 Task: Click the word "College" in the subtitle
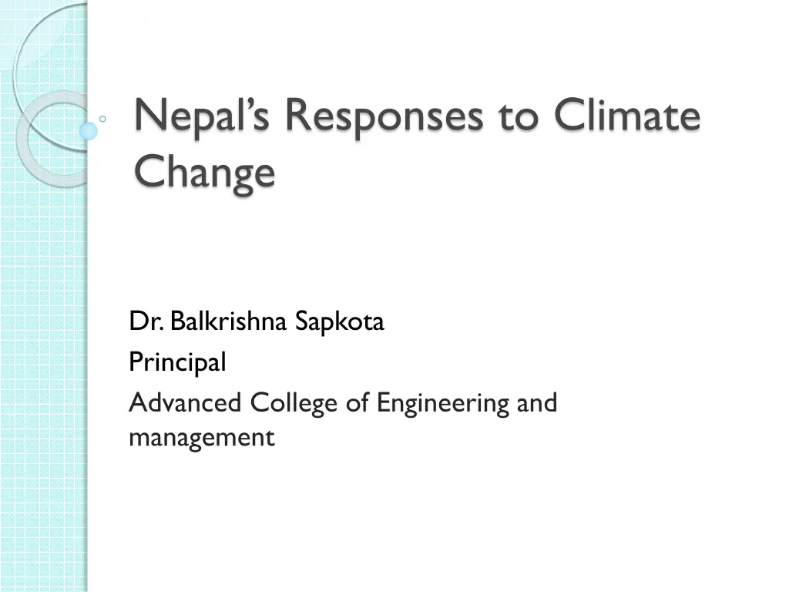click(x=295, y=402)
